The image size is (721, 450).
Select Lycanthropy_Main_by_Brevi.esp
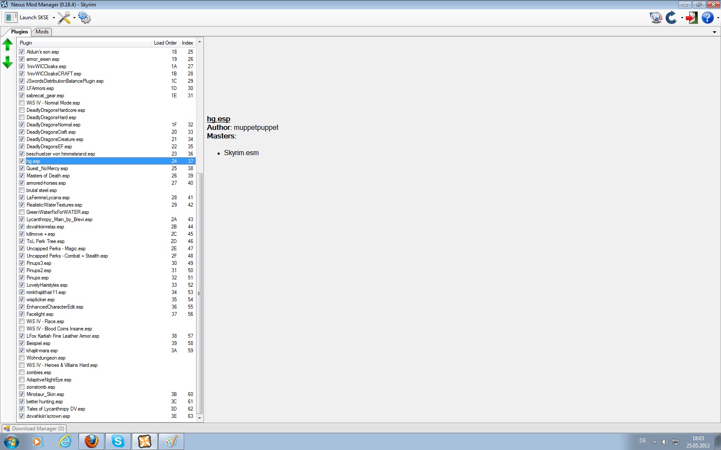pos(107,219)
